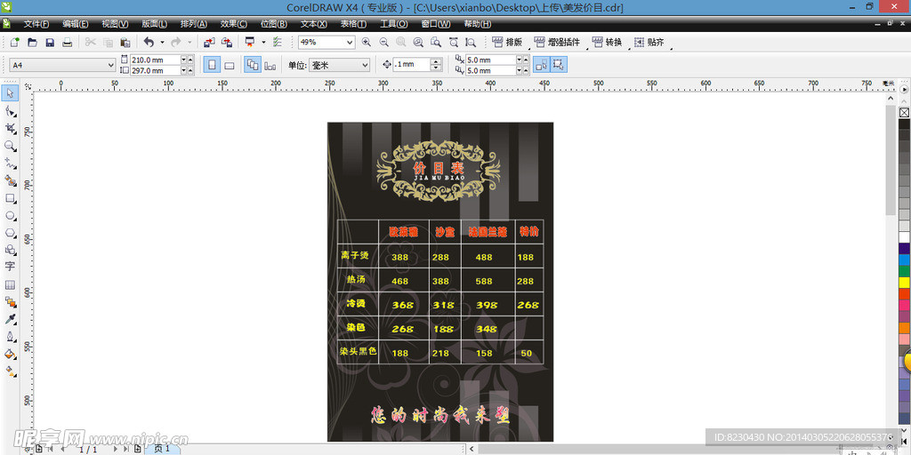The width and height of the screenshot is (911, 455).
Task: Select the Zoom tool in the toolbox
Action: (10, 146)
